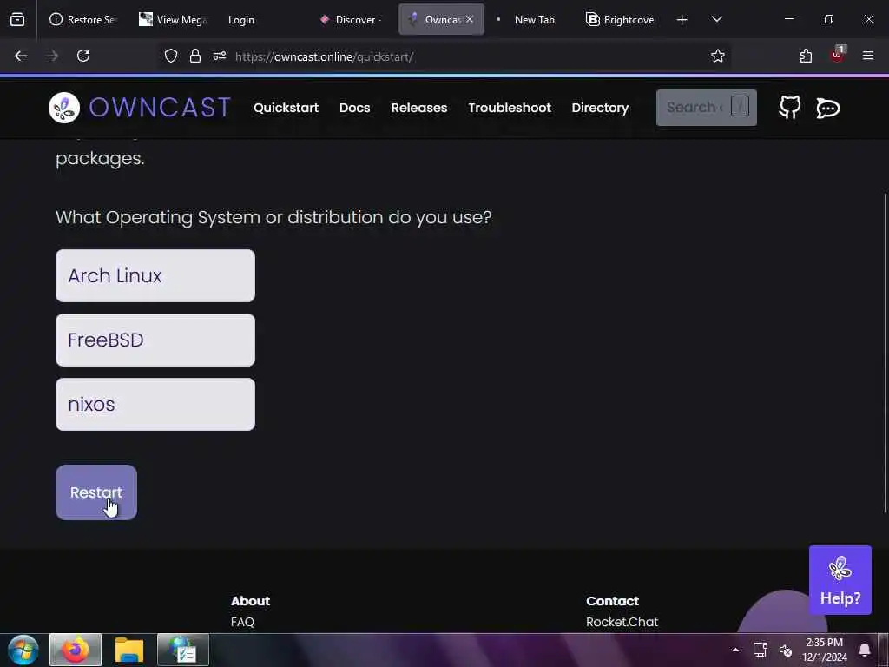Open Firefox hamburger application menu
The image size is (889, 667).
pos(868,56)
